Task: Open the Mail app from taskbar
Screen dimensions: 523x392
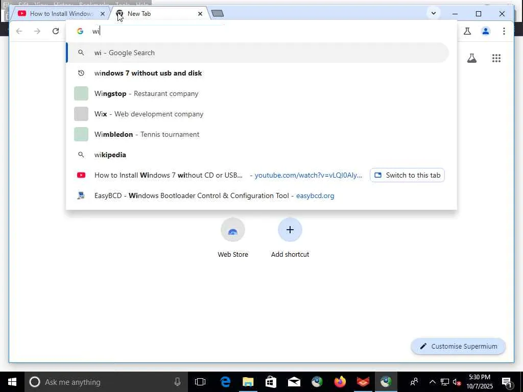Action: coord(294,382)
